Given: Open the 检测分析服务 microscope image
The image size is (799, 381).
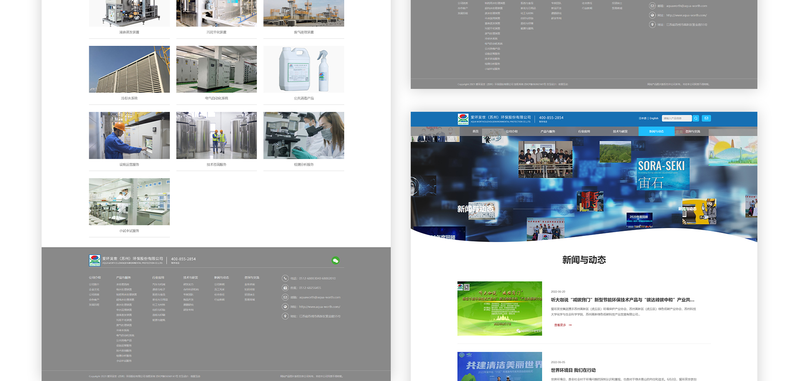Looking at the screenshot, I should pyautogui.click(x=304, y=135).
